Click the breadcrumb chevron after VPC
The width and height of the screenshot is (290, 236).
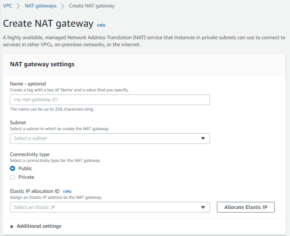[18, 6]
